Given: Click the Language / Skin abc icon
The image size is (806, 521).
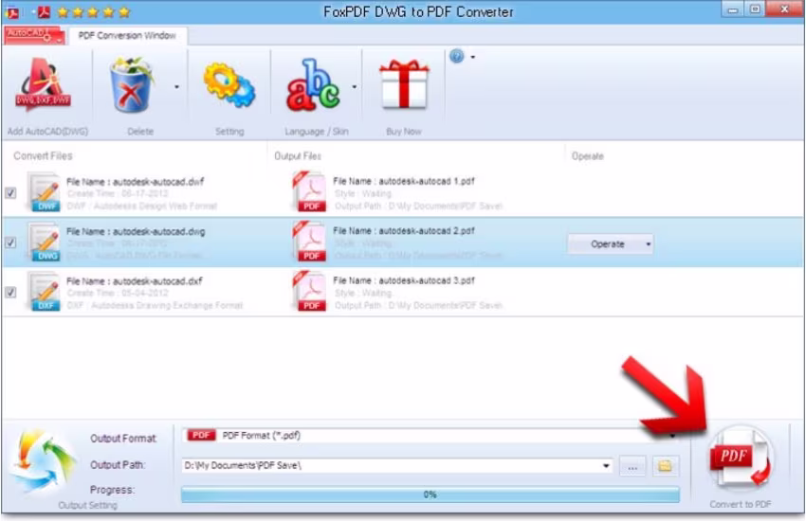Looking at the screenshot, I should tap(313, 85).
